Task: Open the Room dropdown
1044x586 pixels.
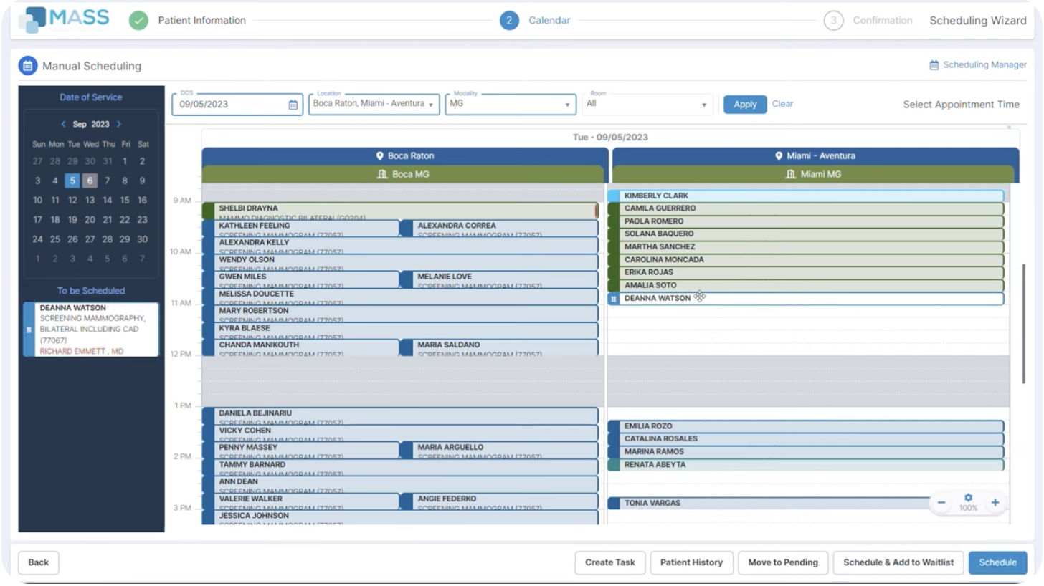Action: pos(704,104)
